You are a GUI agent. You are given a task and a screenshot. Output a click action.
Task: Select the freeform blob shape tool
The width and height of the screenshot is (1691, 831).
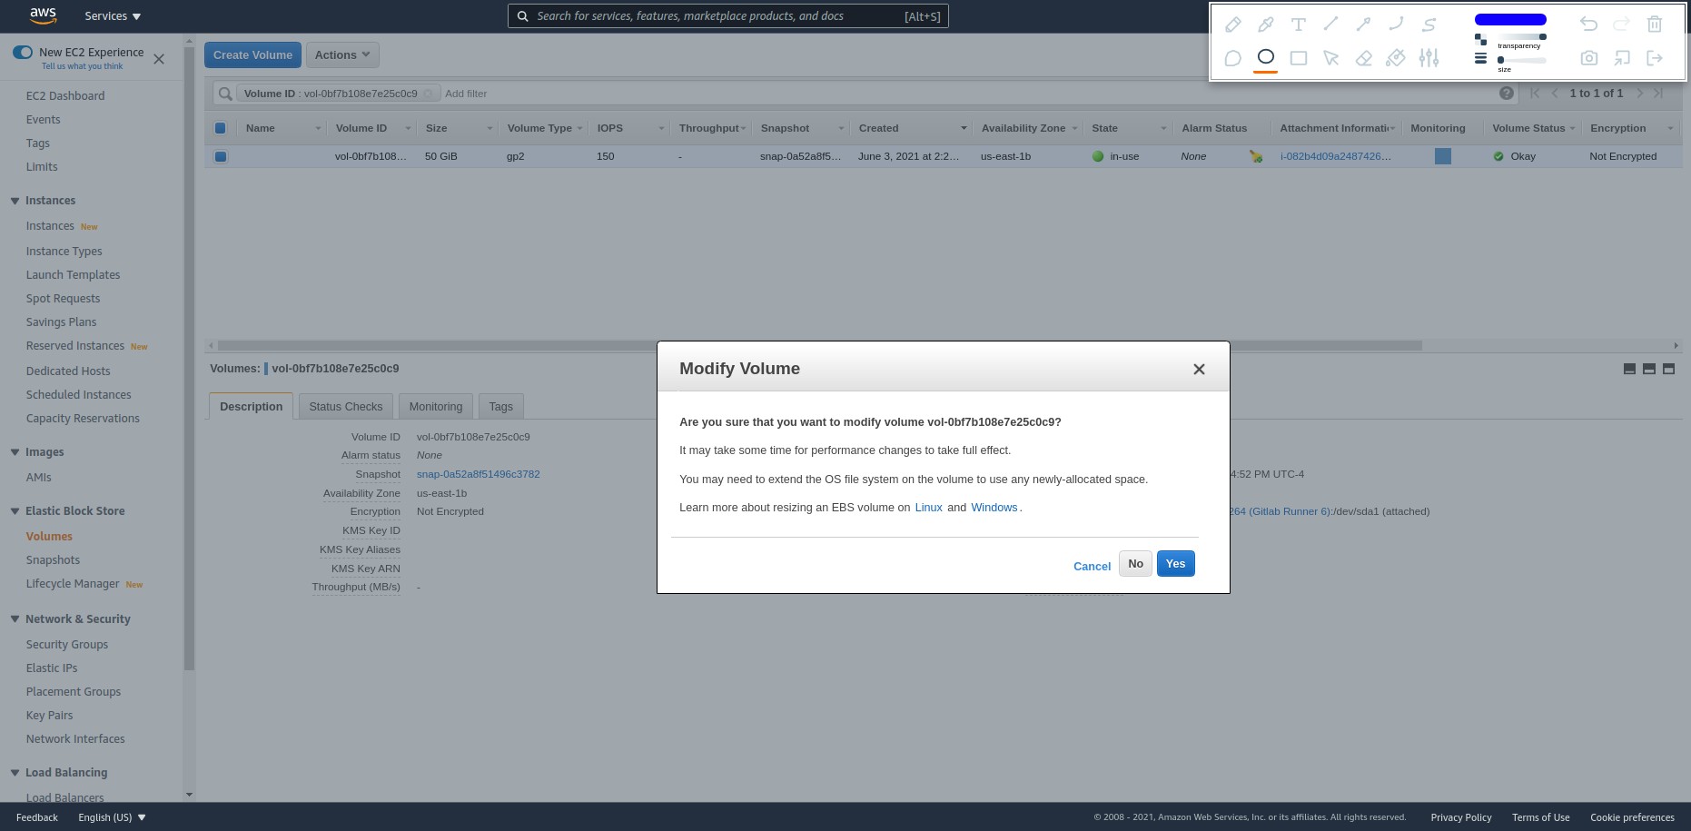(1232, 58)
